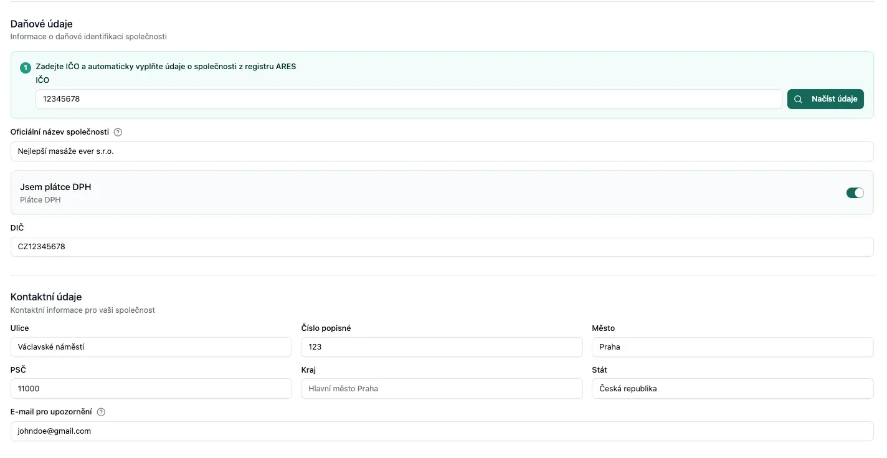Screen dimensions: 887x458
Task: Select the Stát field with Česká republika
Action: pyautogui.click(x=732, y=389)
